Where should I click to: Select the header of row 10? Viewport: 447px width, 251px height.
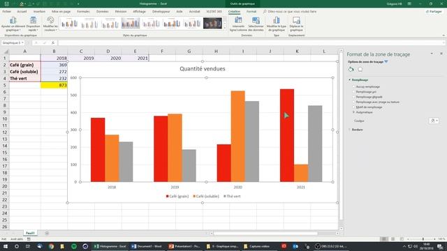point(5,119)
